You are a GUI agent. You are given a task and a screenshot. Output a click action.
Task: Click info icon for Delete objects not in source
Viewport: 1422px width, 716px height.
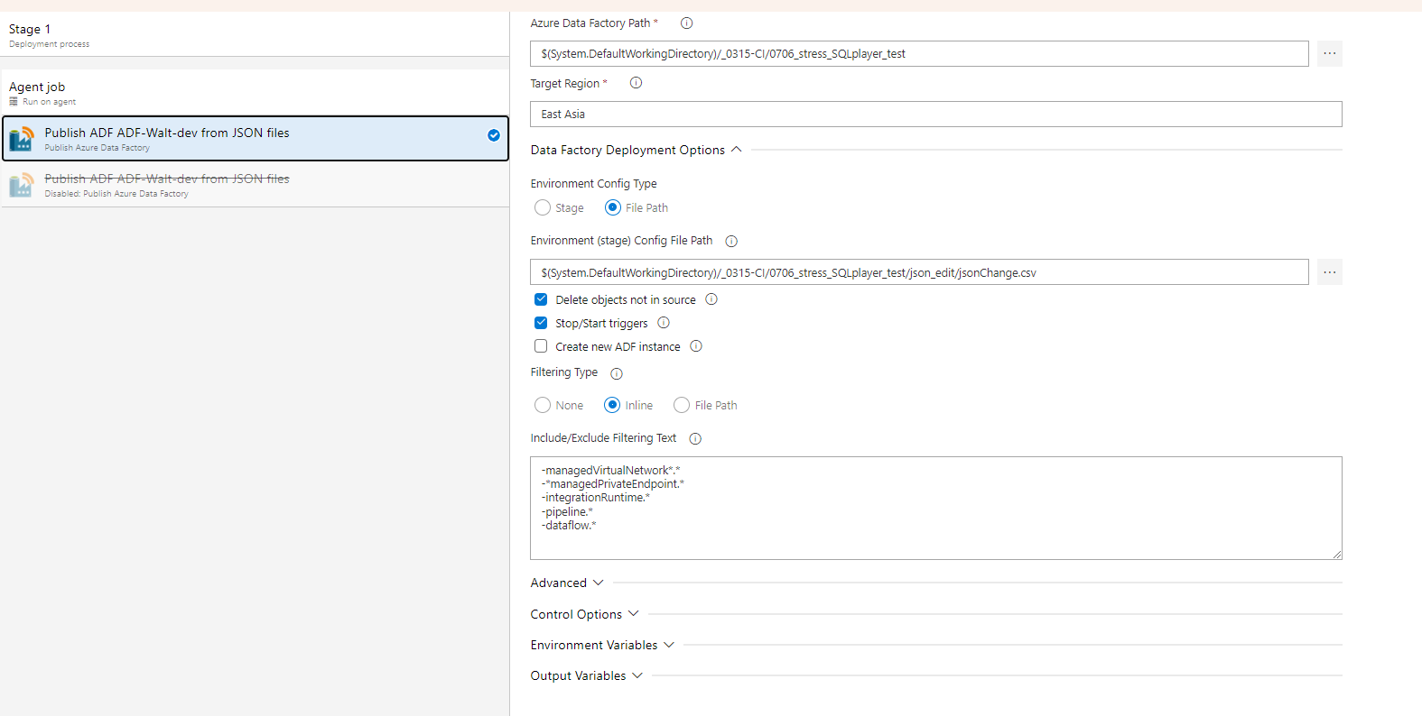coord(711,299)
